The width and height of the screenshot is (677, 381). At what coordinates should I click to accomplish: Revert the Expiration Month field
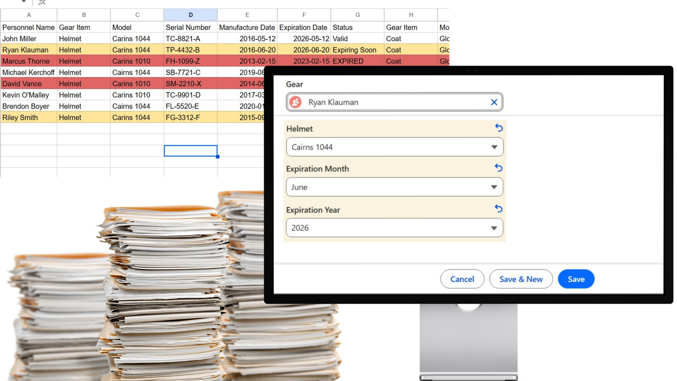[x=499, y=168]
